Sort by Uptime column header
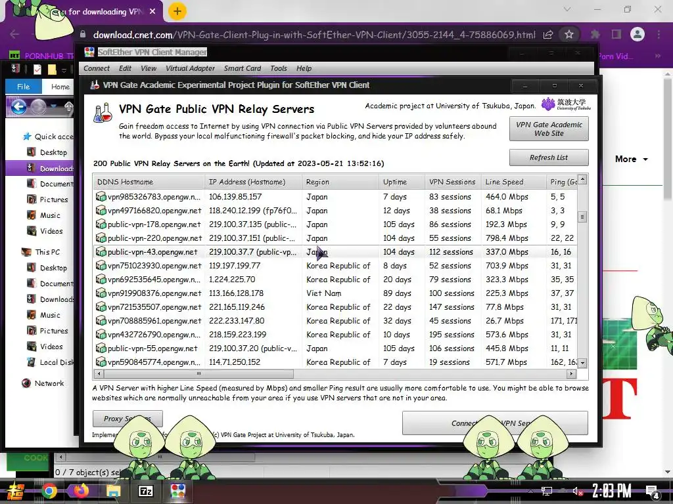This screenshot has width=673, height=504. click(x=402, y=182)
